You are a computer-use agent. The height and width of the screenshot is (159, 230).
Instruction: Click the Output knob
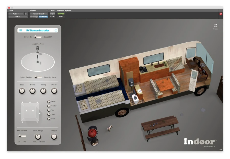coord(54,137)
